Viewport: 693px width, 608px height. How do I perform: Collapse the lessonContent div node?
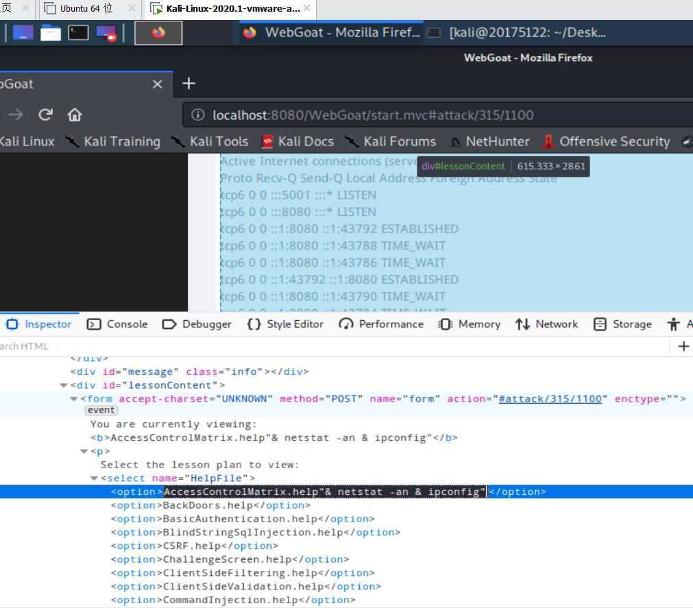[64, 386]
